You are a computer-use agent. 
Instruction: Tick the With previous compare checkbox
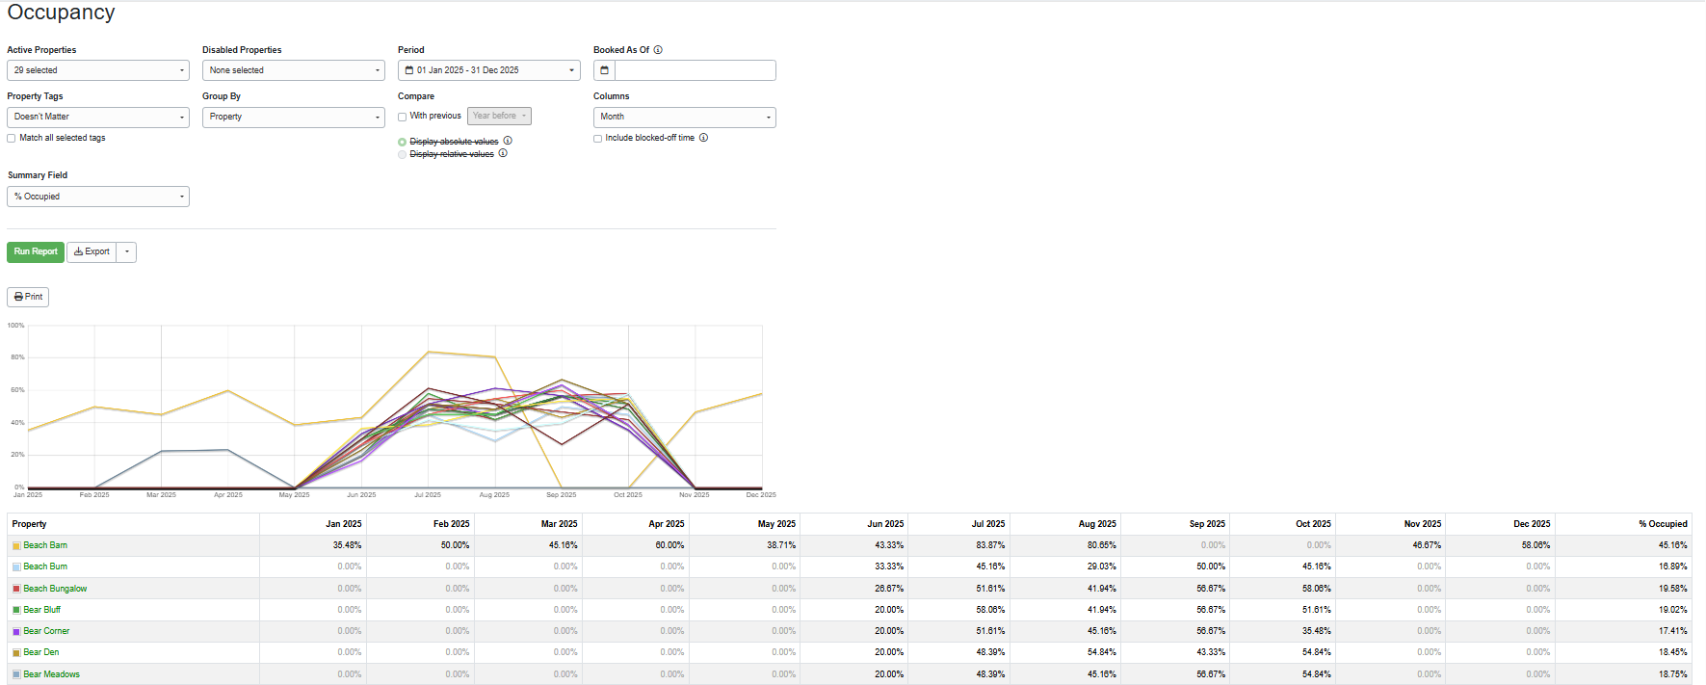(403, 117)
